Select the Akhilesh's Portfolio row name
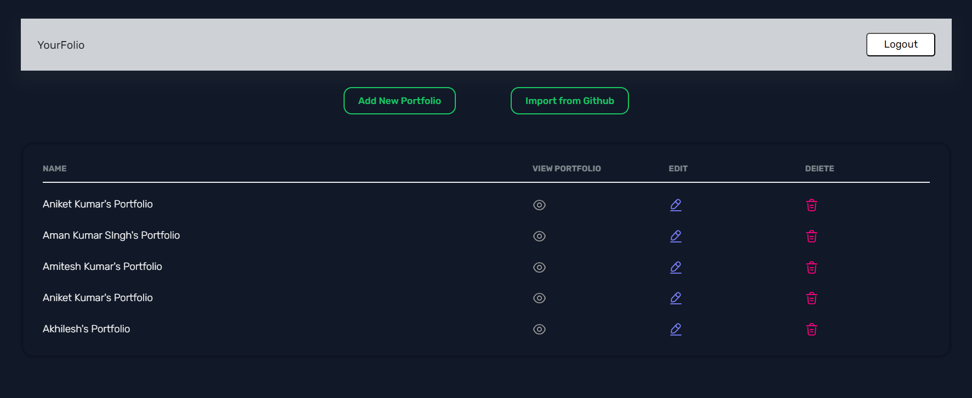 (x=86, y=328)
